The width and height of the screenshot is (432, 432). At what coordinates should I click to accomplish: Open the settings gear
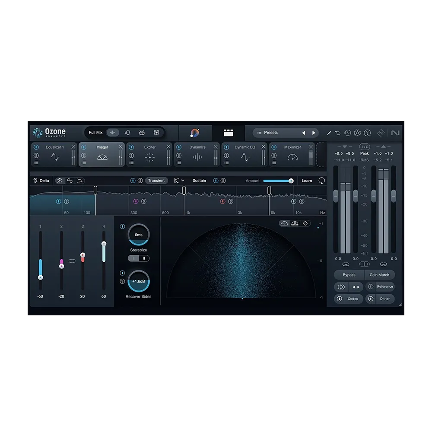point(357,133)
